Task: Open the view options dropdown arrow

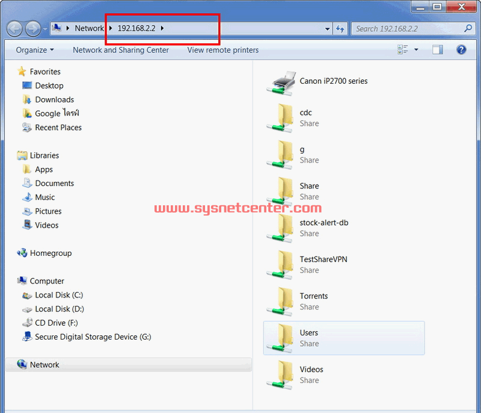Action: (416, 49)
